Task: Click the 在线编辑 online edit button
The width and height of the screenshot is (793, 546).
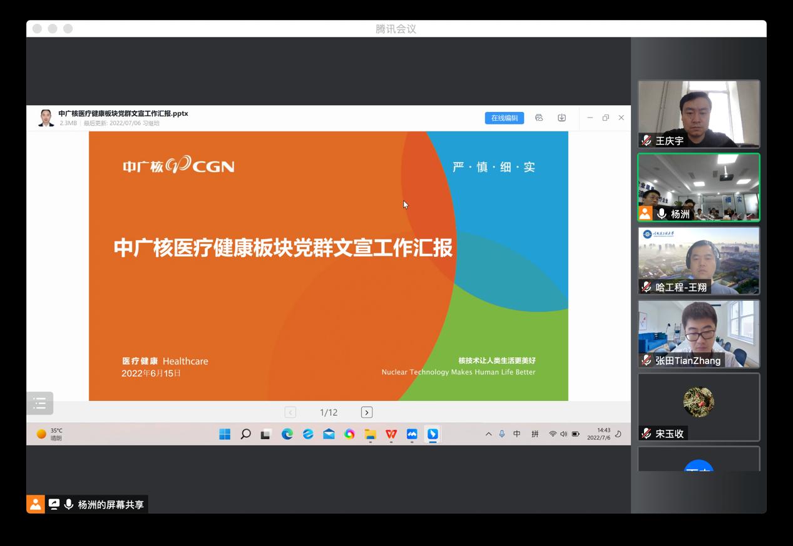Action: (504, 118)
